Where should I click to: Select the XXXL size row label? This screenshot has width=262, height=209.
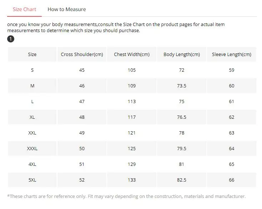pos(32,149)
